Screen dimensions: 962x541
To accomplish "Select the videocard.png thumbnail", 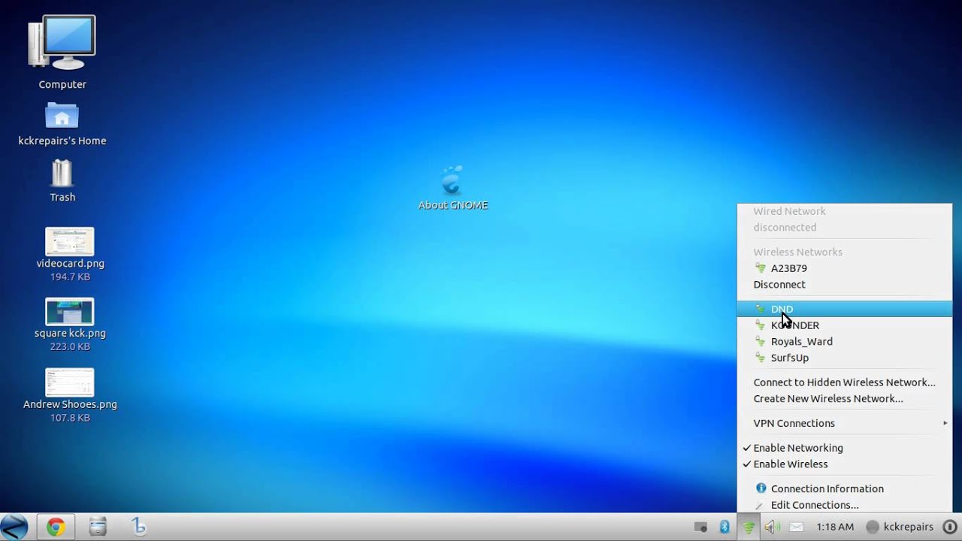I will tap(70, 241).
